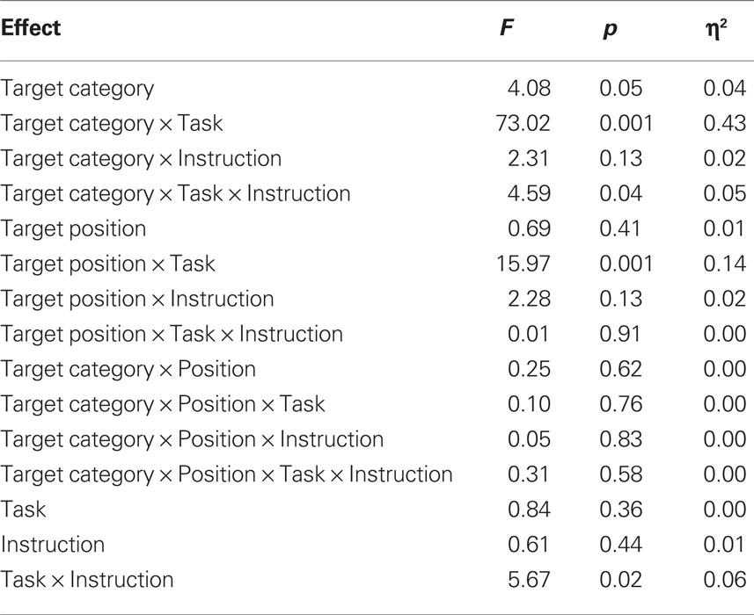Click the η² column header

tap(716, 29)
